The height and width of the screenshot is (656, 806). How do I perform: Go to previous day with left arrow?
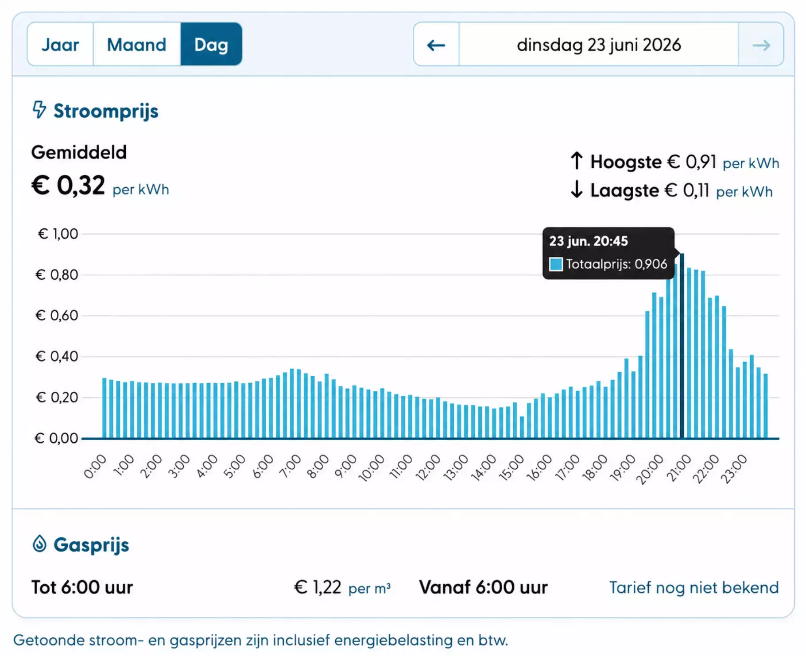point(436,45)
